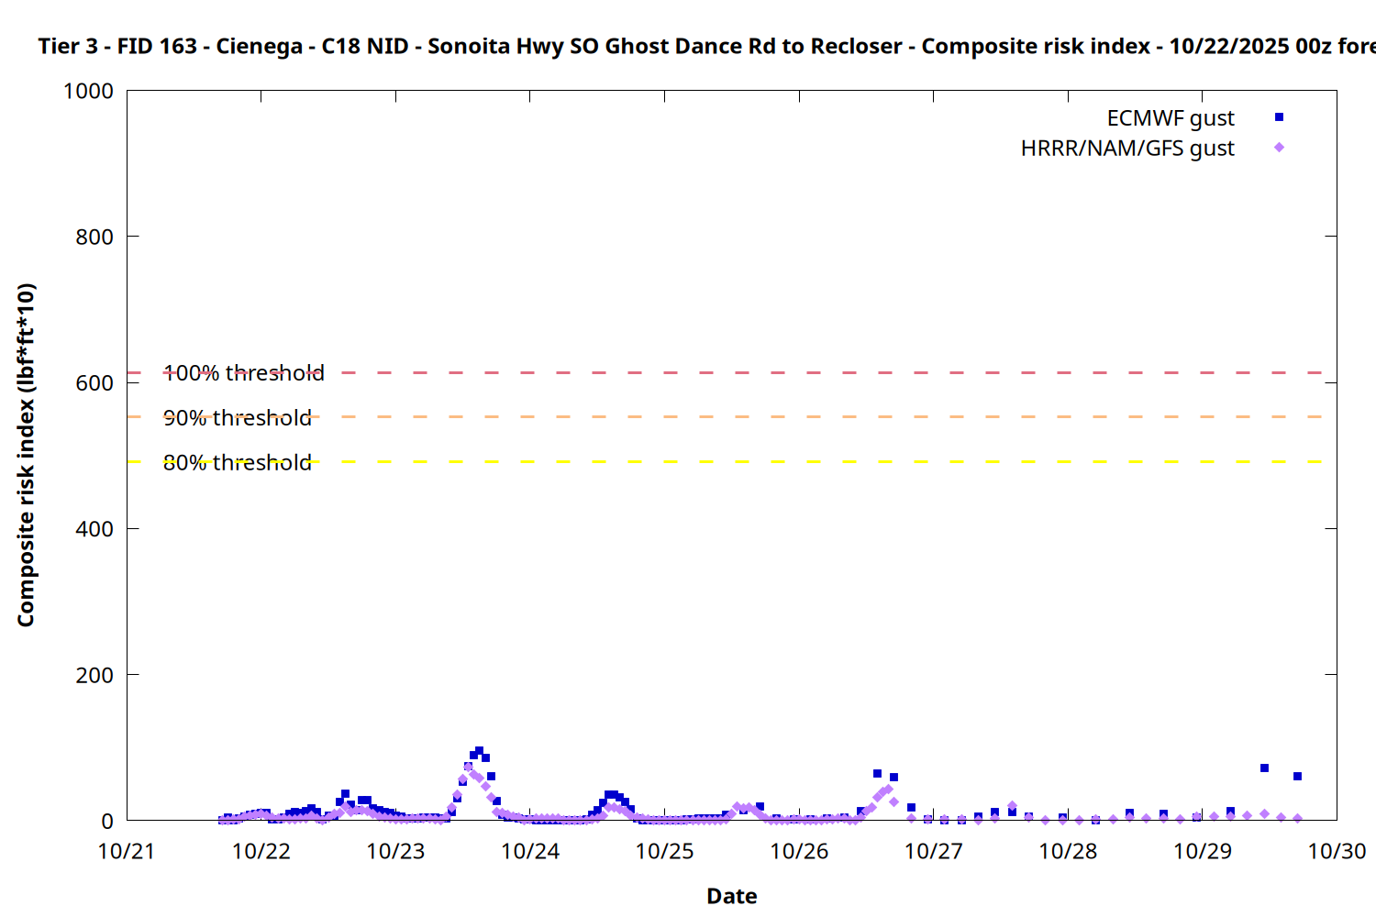
Task: Select the ECMWF gust legend label
Action: click(x=1170, y=118)
